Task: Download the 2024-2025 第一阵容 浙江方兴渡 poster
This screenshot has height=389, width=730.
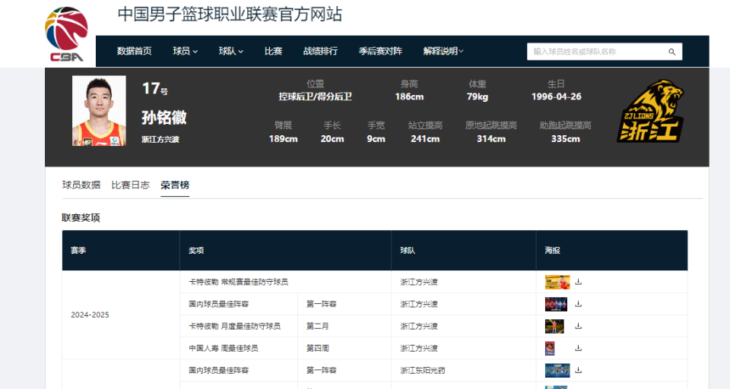Action: pyautogui.click(x=578, y=304)
